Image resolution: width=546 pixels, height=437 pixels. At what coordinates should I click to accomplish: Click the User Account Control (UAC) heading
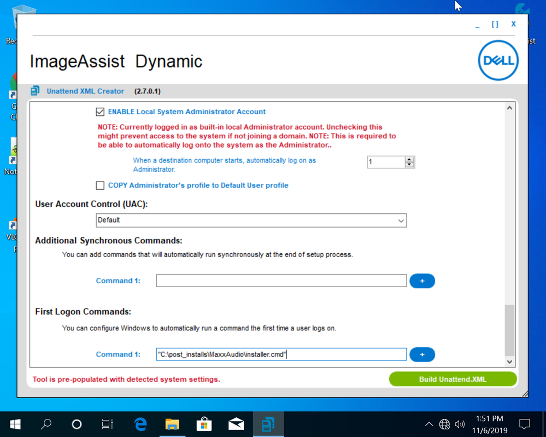point(92,204)
